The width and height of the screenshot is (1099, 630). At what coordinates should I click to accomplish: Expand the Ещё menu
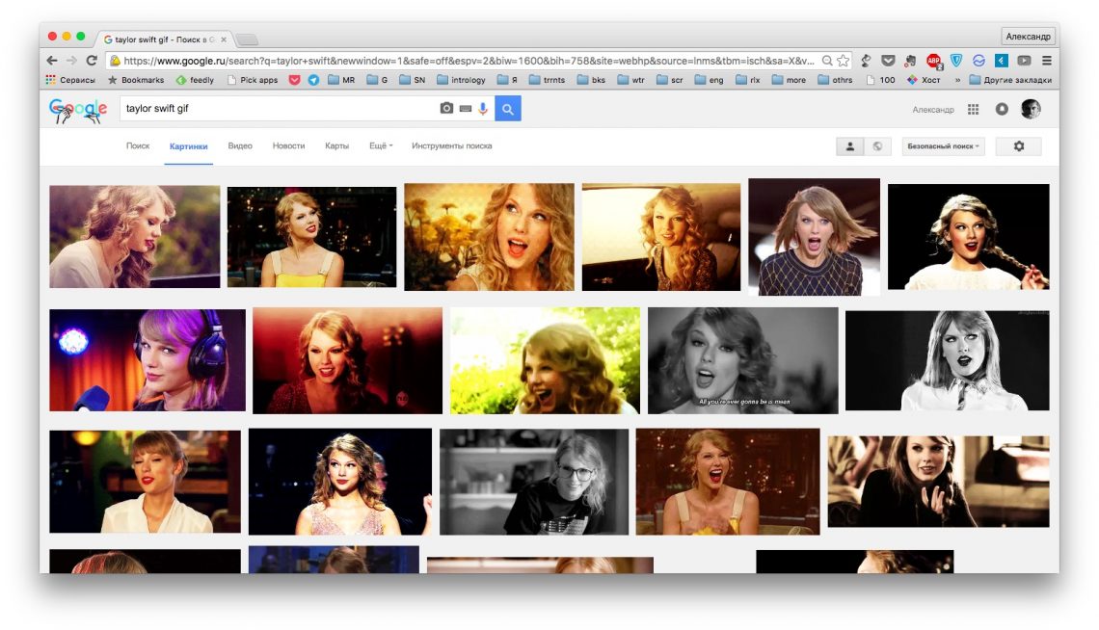click(x=381, y=146)
